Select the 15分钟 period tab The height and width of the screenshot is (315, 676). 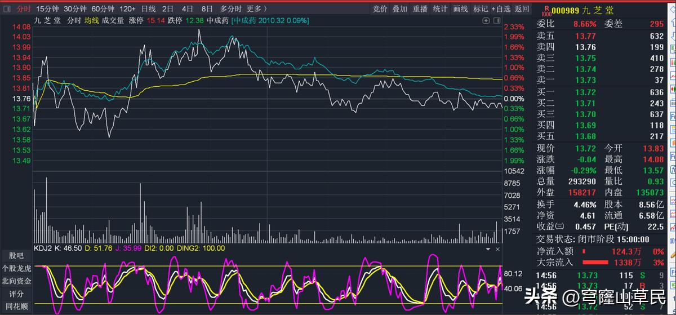click(x=47, y=9)
